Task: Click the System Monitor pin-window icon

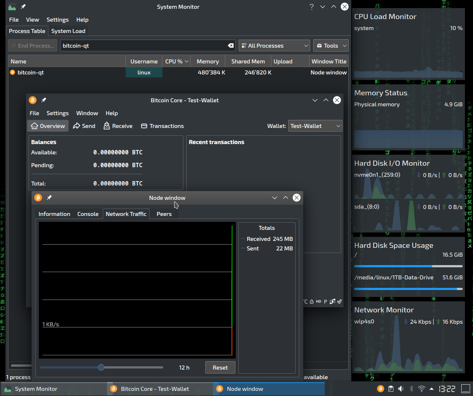Action: 23,7
